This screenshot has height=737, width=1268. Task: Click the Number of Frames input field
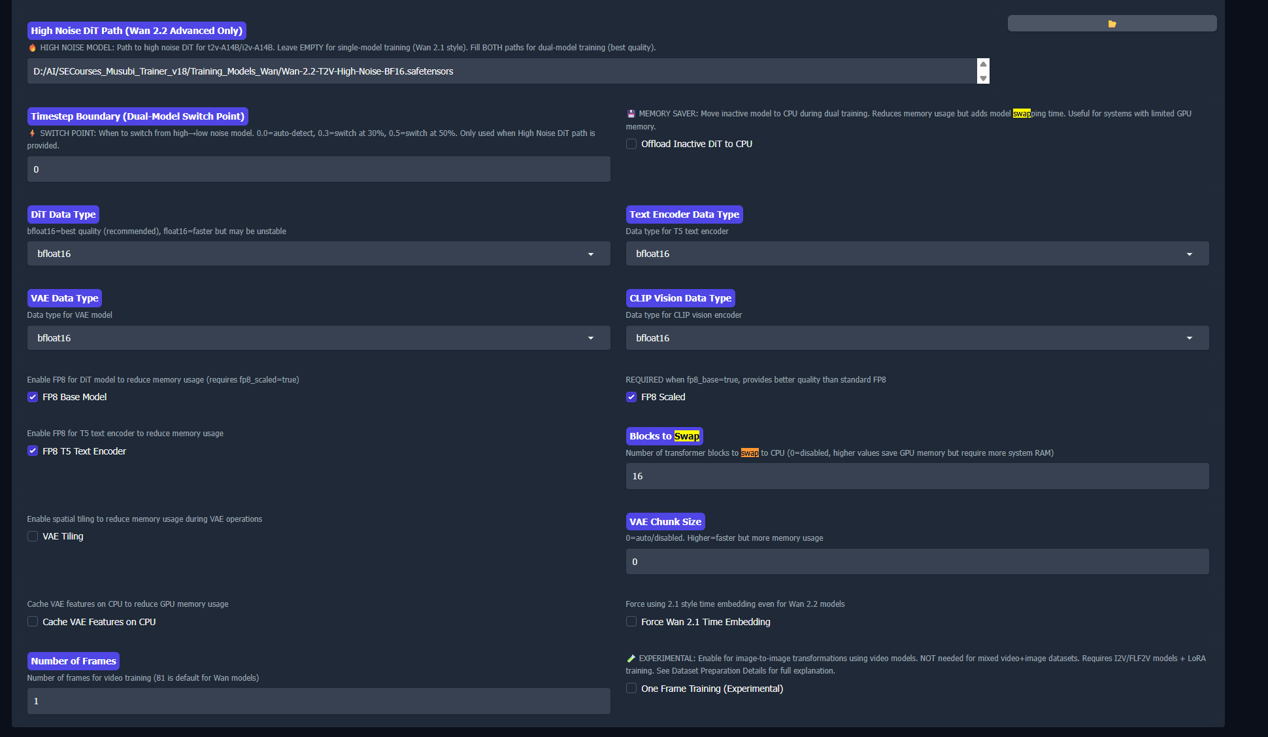(318, 701)
